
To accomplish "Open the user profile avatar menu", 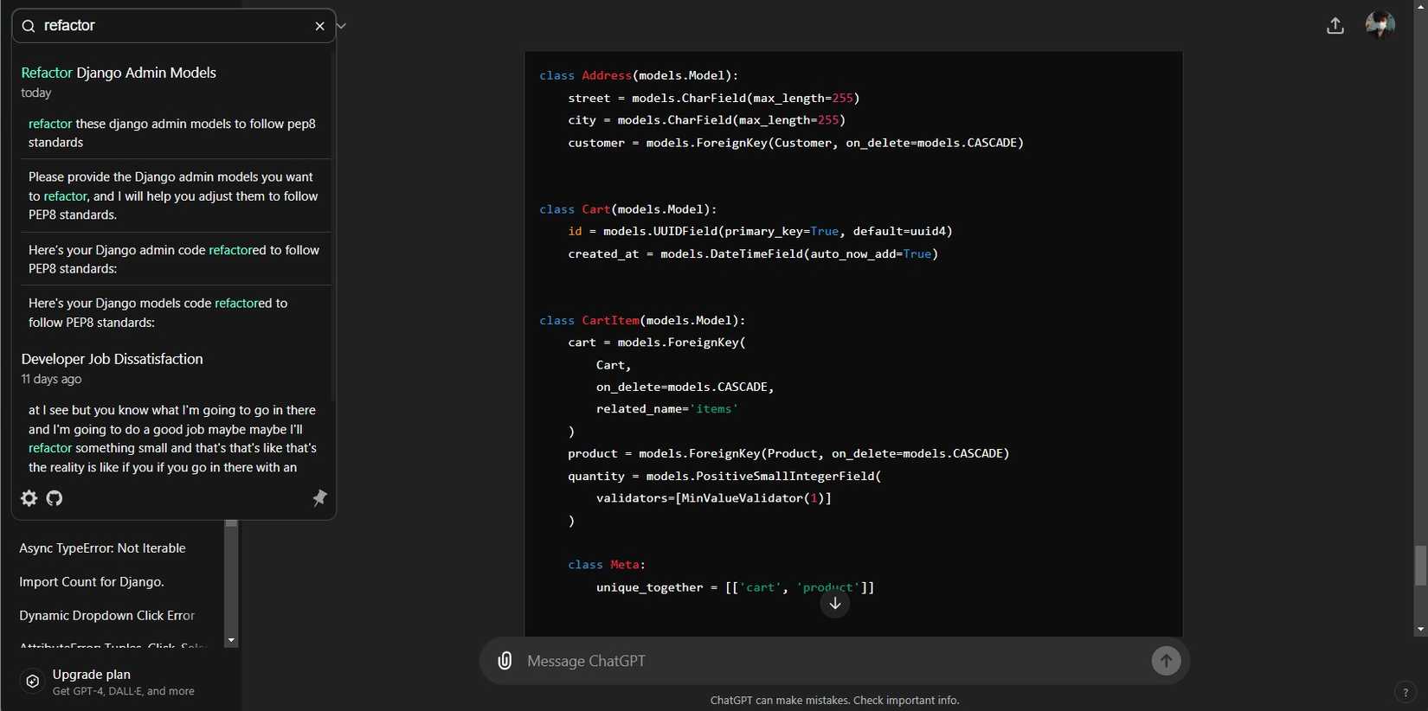I will point(1380,25).
